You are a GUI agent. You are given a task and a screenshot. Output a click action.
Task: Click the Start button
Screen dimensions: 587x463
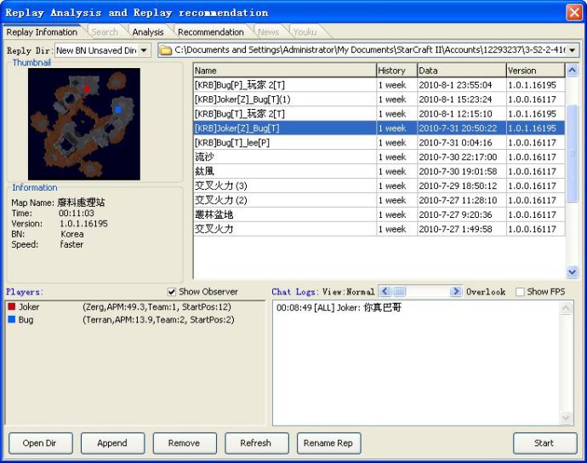pyautogui.click(x=544, y=443)
